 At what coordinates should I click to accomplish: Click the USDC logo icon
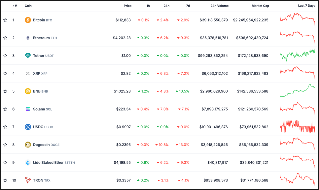point(28,127)
